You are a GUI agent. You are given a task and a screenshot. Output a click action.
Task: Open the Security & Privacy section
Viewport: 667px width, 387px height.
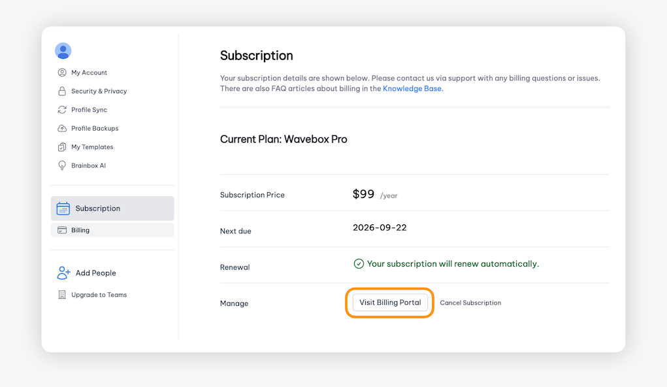coord(99,92)
